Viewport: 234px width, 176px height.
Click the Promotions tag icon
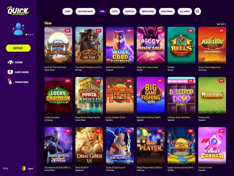[x=10, y=82]
